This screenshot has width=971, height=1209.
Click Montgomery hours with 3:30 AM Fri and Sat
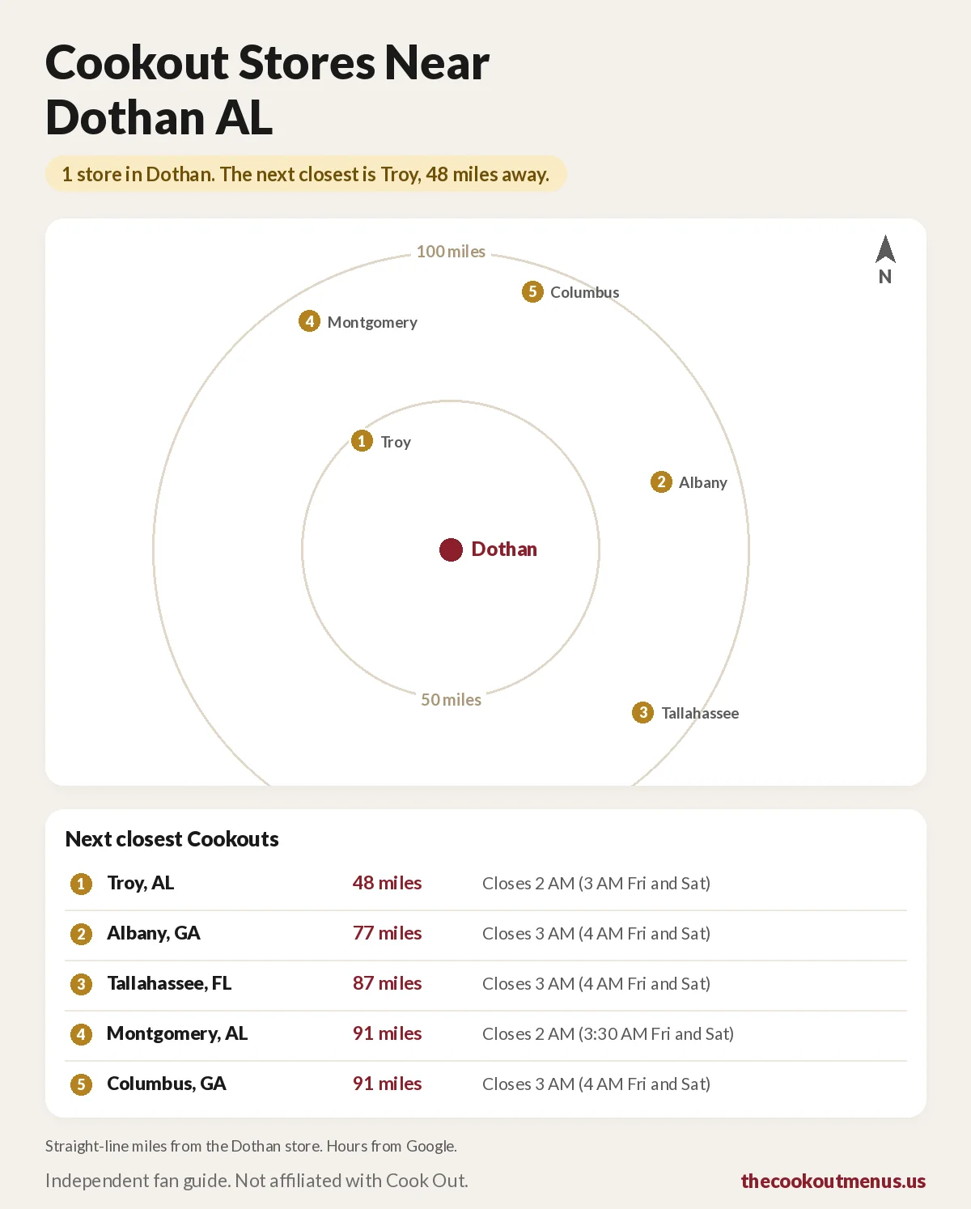coord(608,1034)
